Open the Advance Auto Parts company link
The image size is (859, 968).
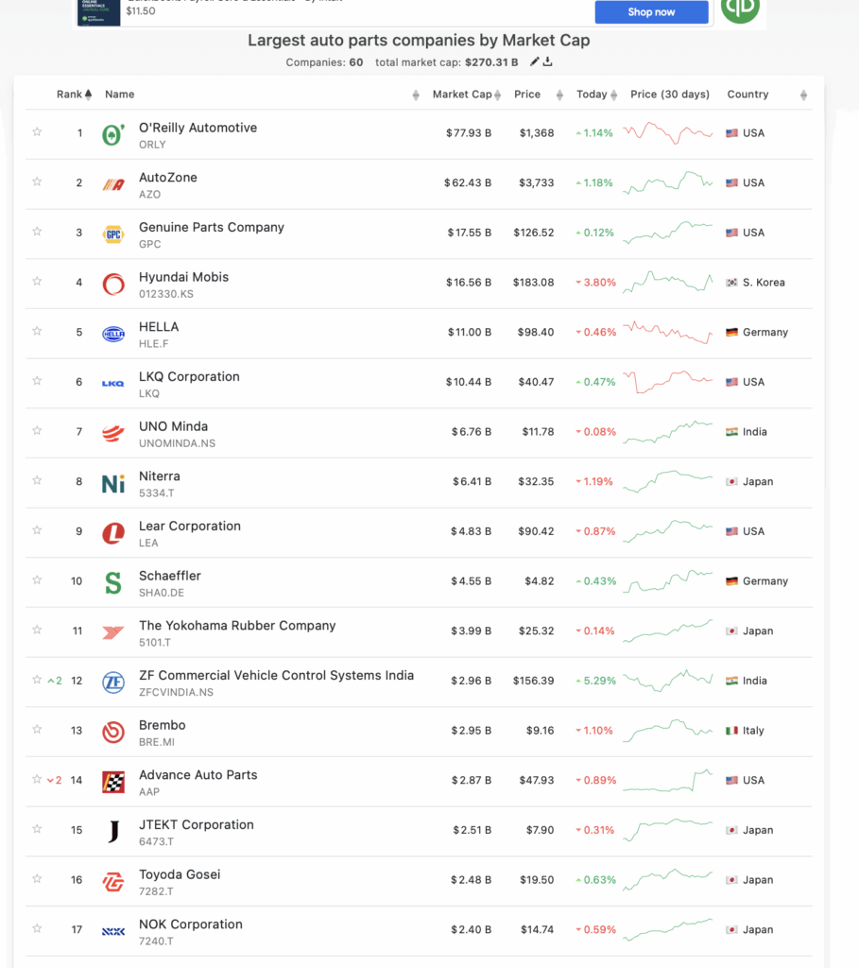click(x=198, y=775)
